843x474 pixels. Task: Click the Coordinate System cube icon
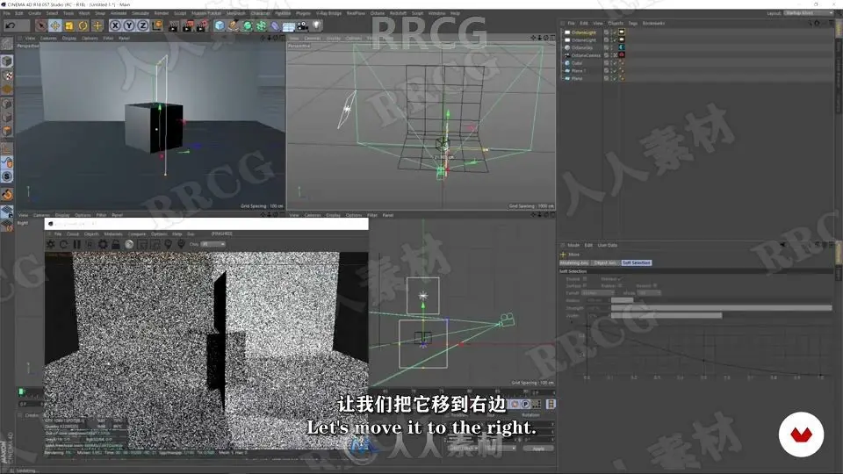(157, 25)
